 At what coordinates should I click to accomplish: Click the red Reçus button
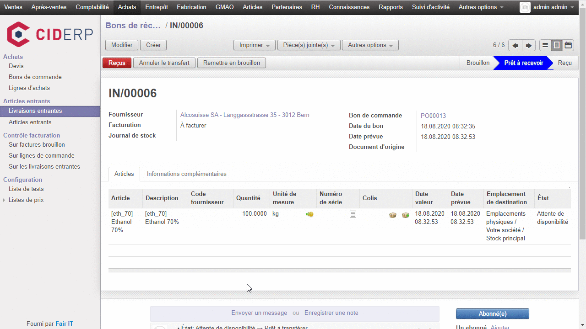117,63
